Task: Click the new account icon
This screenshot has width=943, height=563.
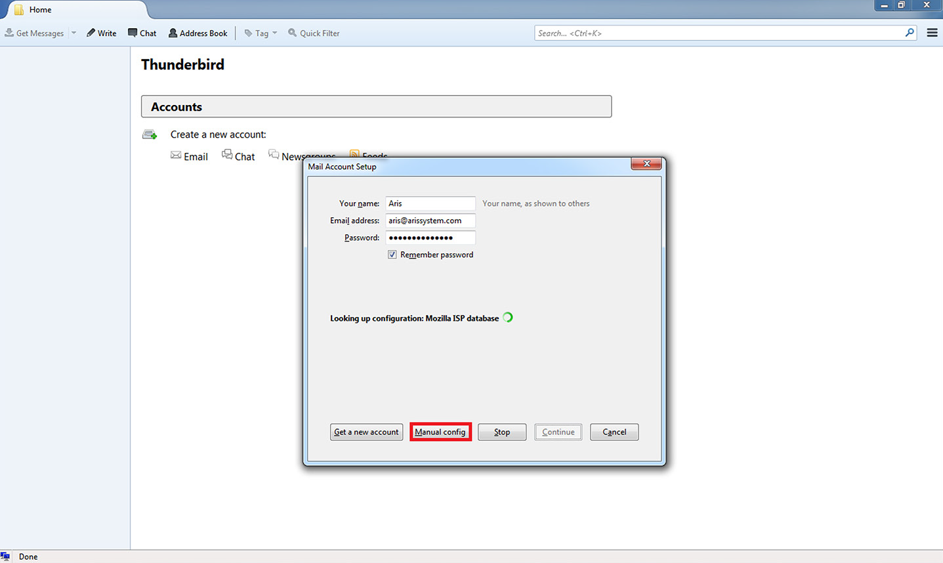Action: click(x=150, y=135)
